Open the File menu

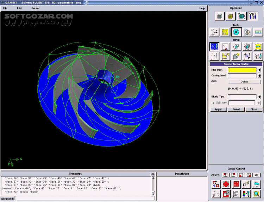click(5, 8)
